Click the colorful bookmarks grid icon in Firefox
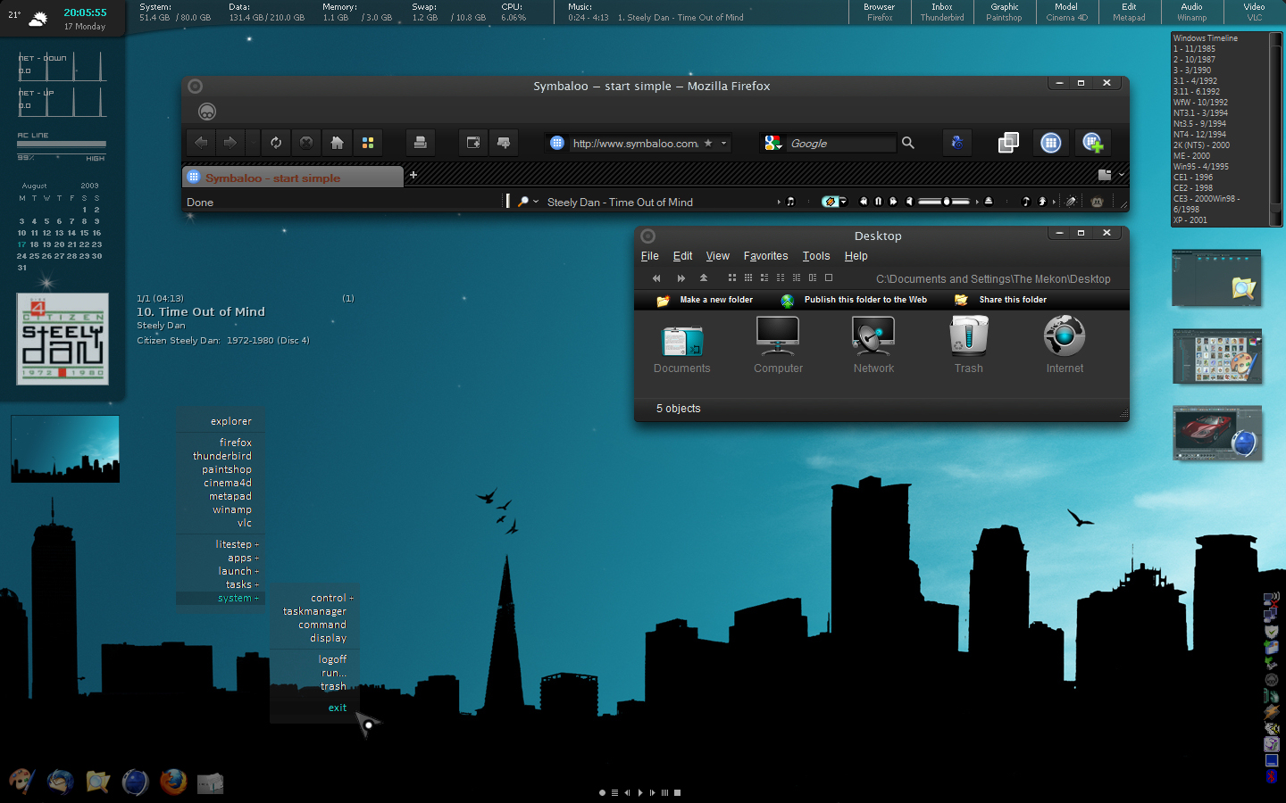Screen dimensions: 1286x803 click(x=367, y=143)
